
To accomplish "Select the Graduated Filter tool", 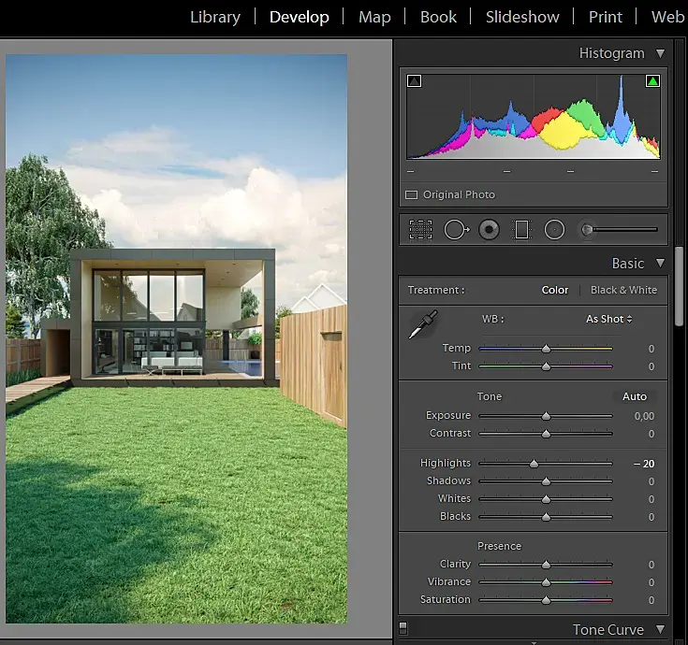I will coord(521,230).
